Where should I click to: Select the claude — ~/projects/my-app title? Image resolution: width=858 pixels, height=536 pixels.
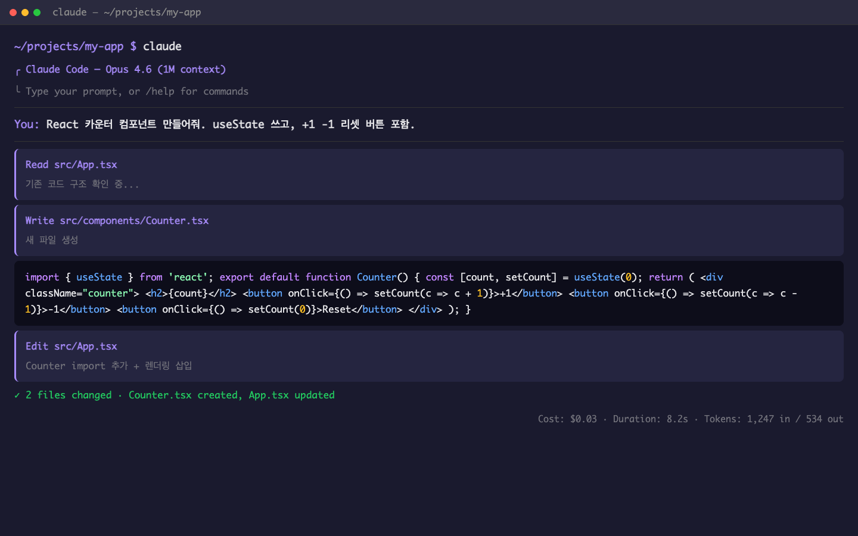(127, 12)
